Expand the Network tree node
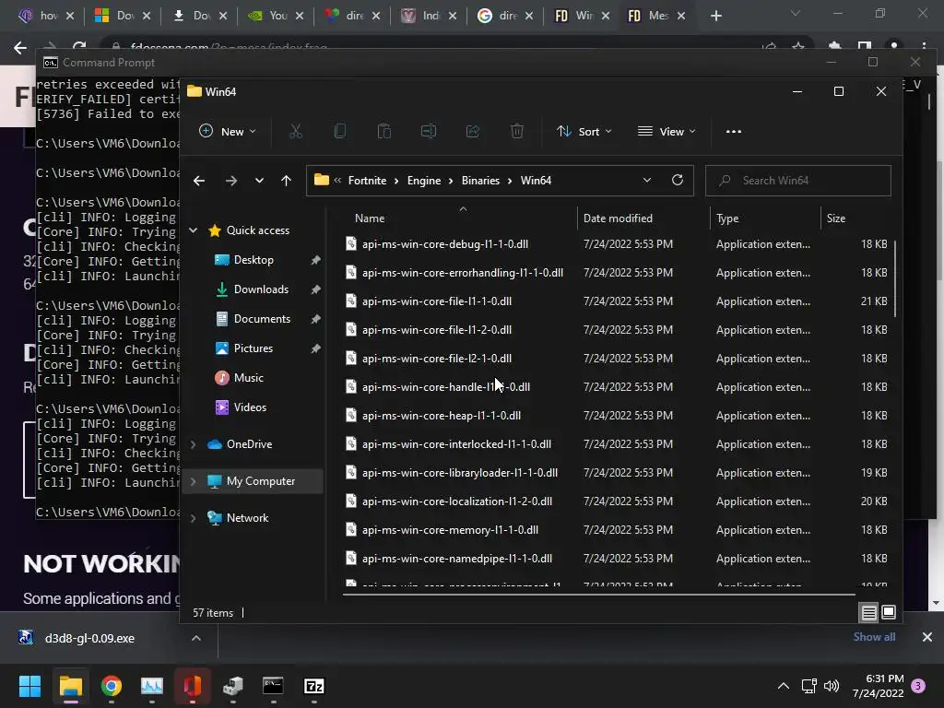944x708 pixels. tap(194, 518)
